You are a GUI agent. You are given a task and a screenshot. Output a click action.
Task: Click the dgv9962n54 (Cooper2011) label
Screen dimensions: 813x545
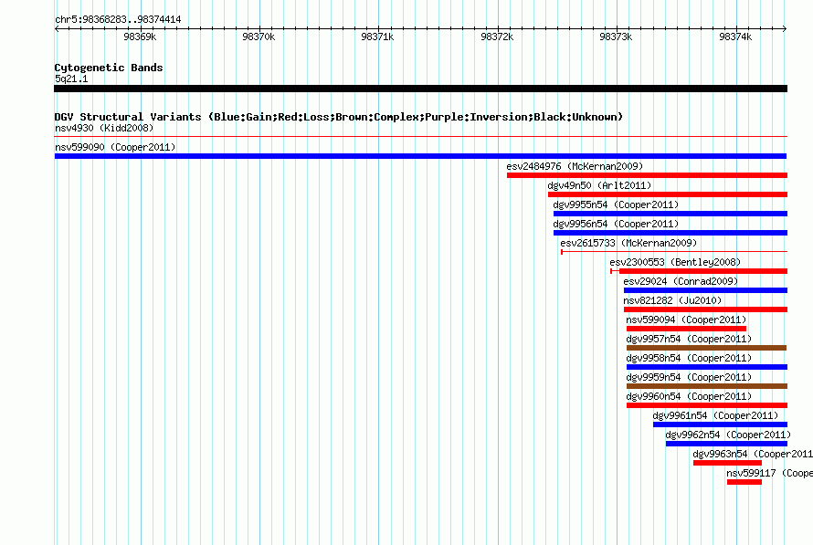coord(728,435)
